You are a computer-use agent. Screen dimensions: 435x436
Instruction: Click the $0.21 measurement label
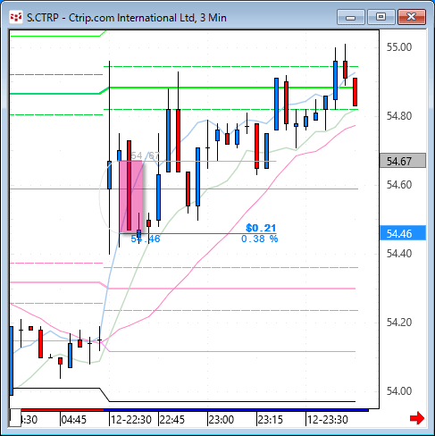(261, 228)
